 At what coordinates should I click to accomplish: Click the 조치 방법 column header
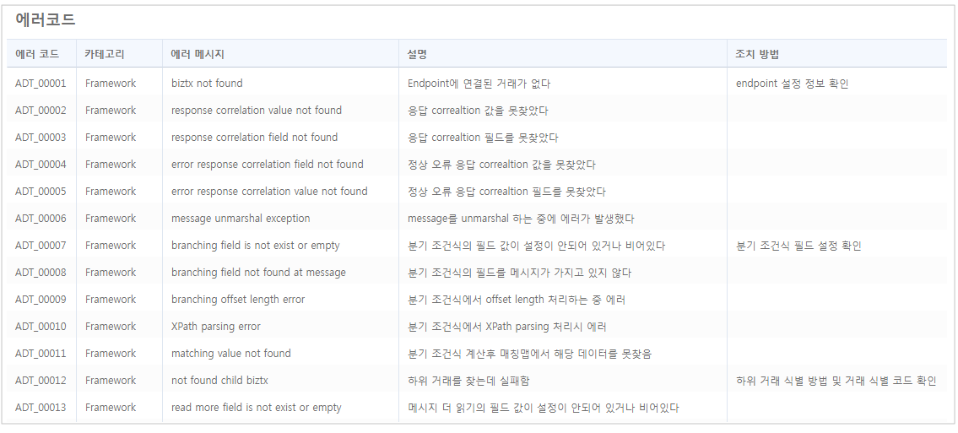coord(757,54)
